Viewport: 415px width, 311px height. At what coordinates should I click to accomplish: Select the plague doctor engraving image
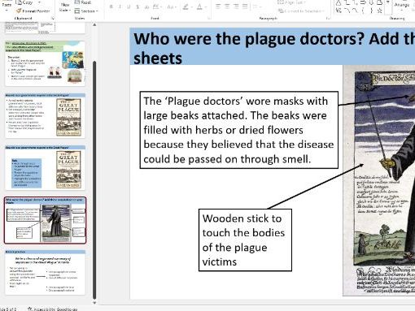379,180
